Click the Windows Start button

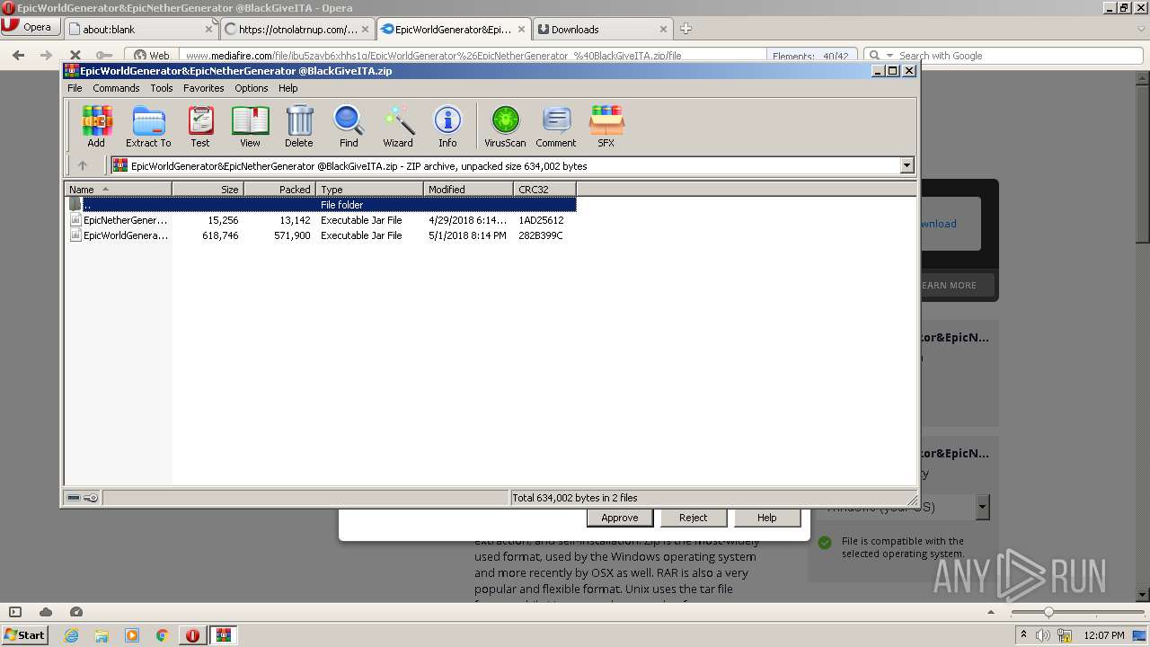click(24, 635)
